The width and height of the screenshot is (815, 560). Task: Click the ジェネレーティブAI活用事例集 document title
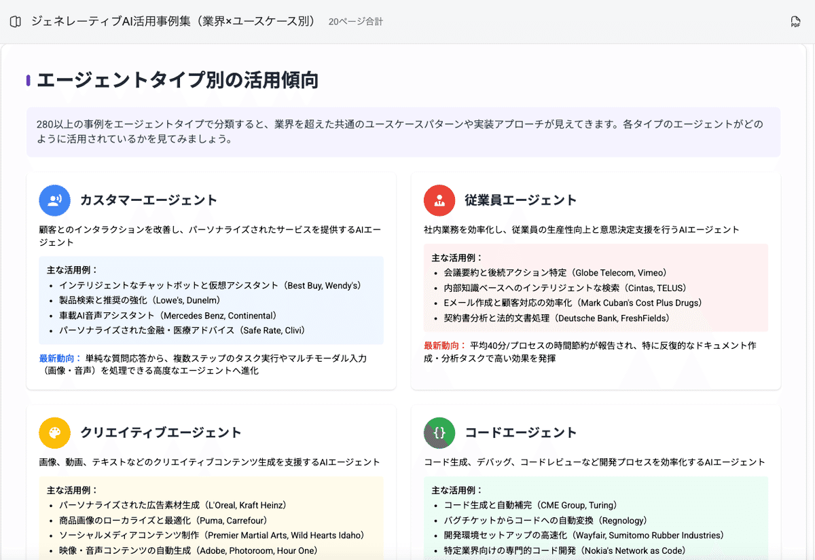174,22
